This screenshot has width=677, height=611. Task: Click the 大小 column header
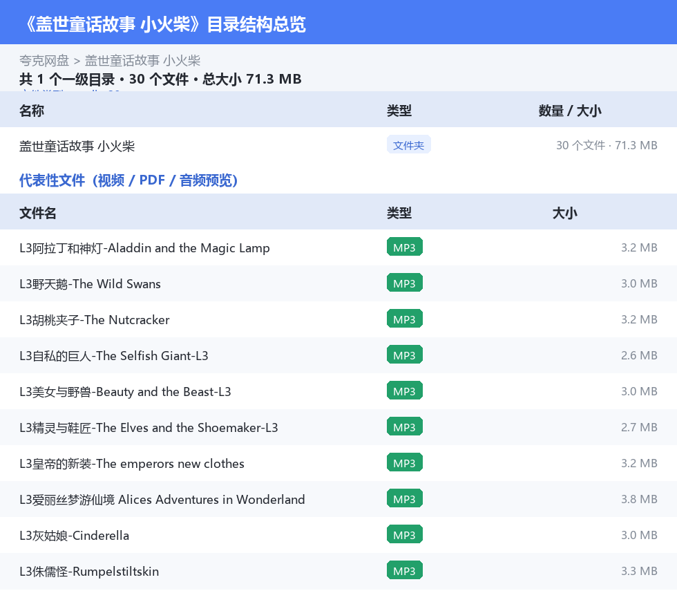point(565,213)
